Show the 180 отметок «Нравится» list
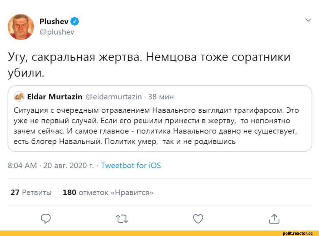The image size is (319, 236). [x=108, y=192]
